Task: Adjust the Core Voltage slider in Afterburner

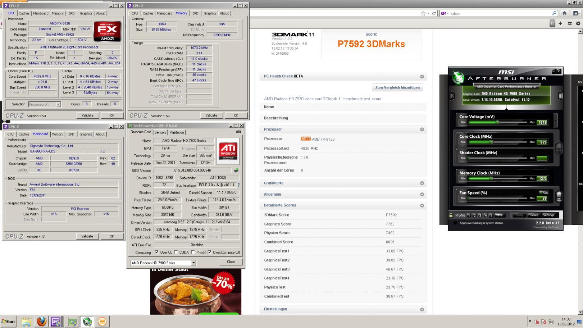Action: (498, 122)
